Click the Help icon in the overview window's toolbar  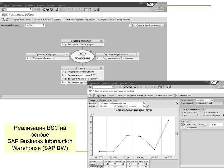tap(95, 9)
